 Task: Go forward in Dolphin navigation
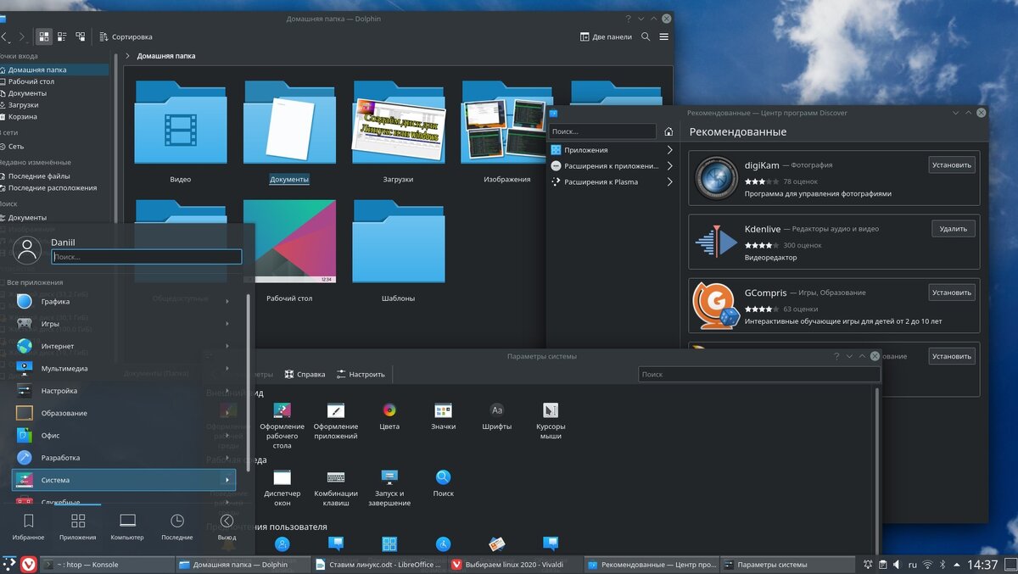click(22, 36)
